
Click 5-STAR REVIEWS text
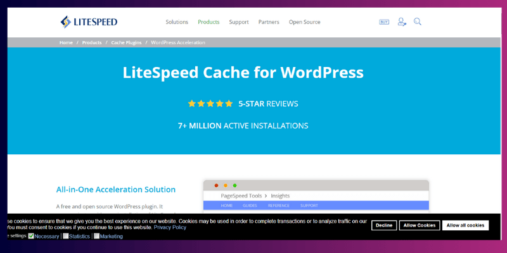[x=268, y=104]
